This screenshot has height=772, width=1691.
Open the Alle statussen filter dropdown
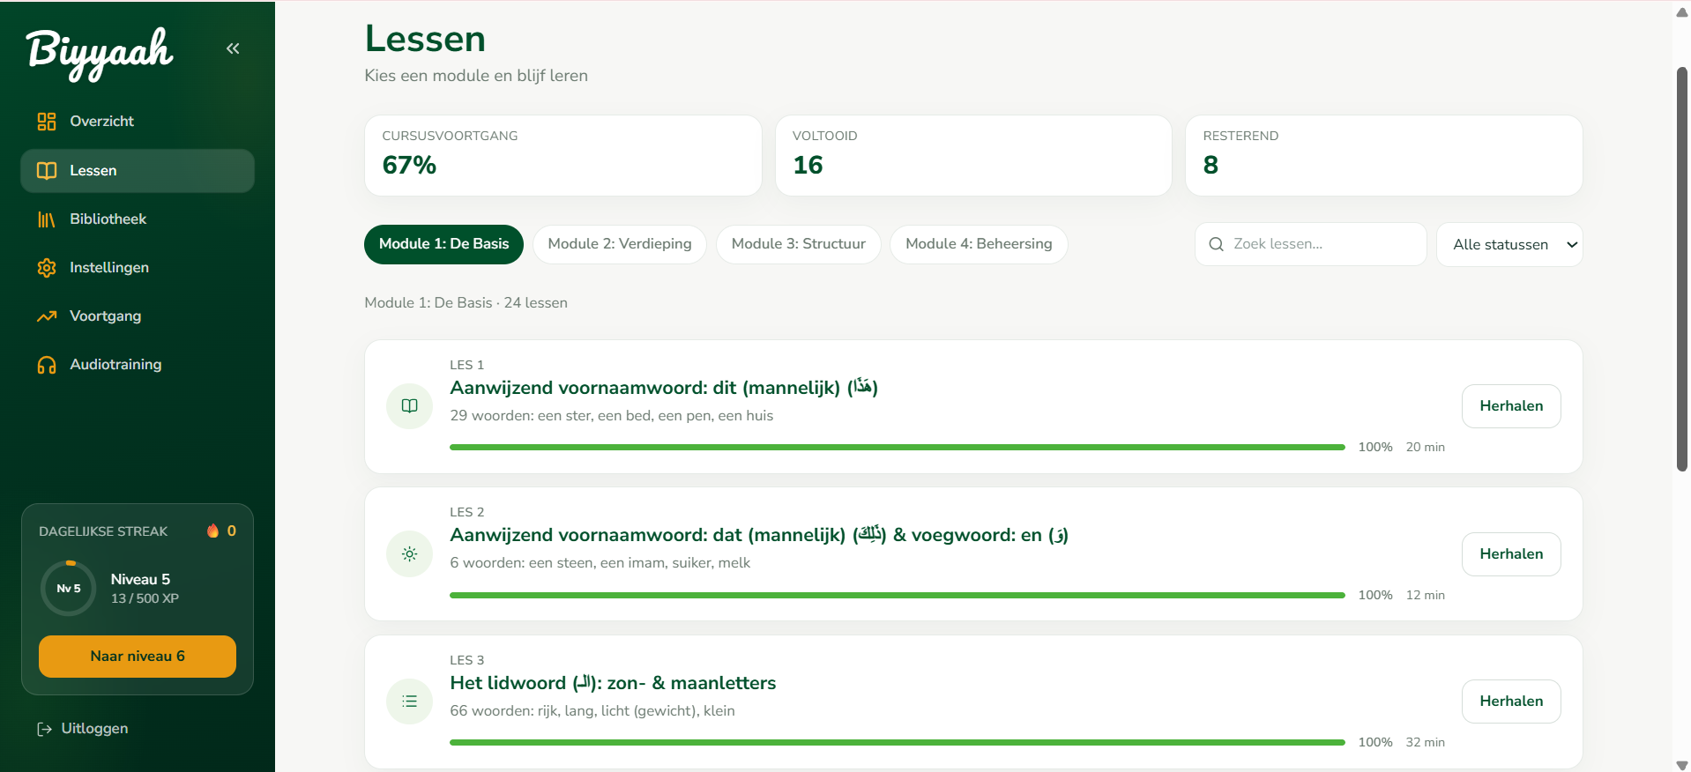(x=1509, y=244)
